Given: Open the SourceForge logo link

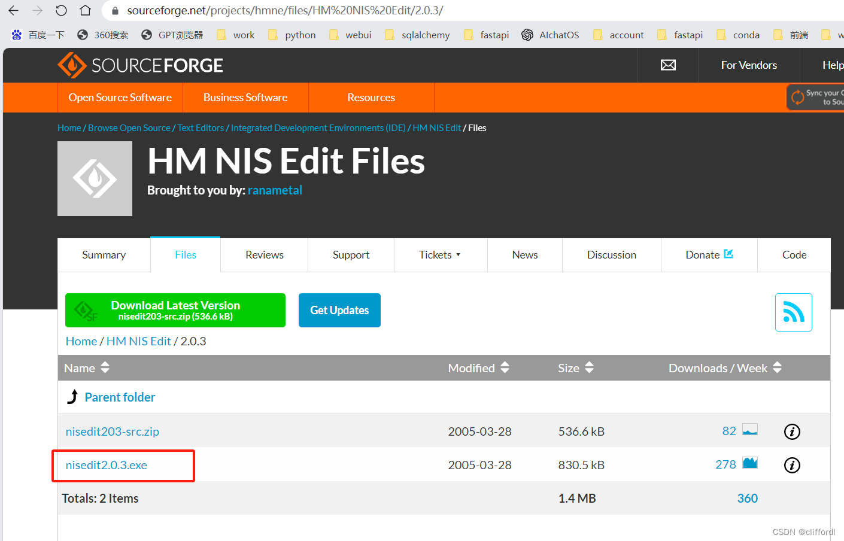Looking at the screenshot, I should point(140,65).
